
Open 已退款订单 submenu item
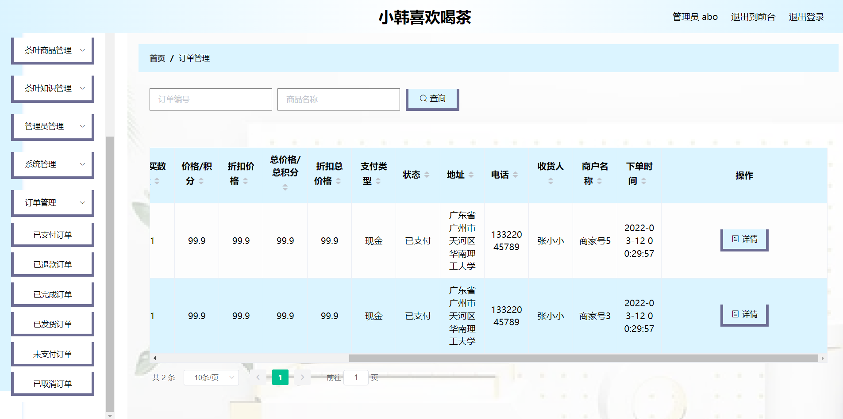pyautogui.click(x=53, y=264)
